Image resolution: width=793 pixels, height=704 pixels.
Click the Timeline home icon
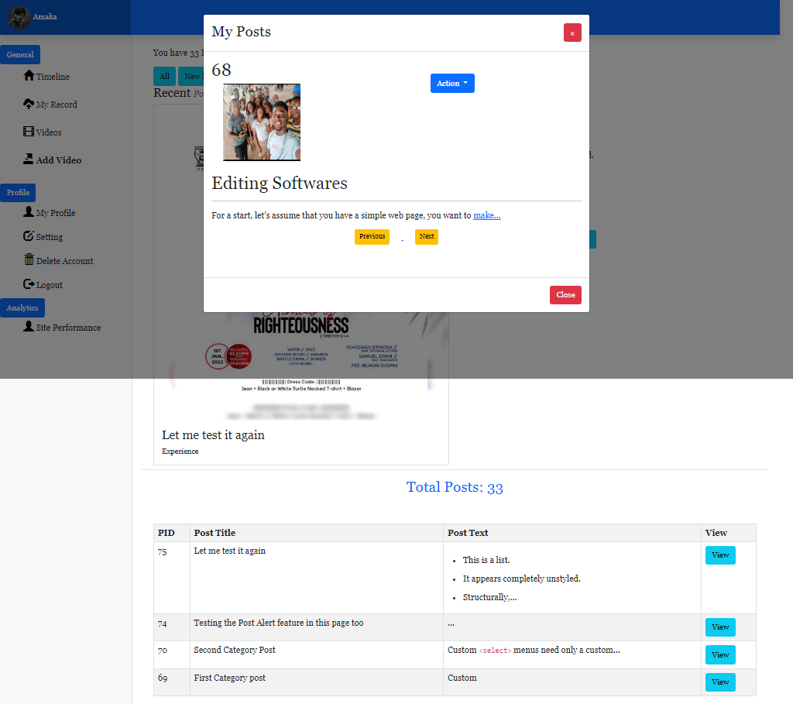tap(29, 76)
